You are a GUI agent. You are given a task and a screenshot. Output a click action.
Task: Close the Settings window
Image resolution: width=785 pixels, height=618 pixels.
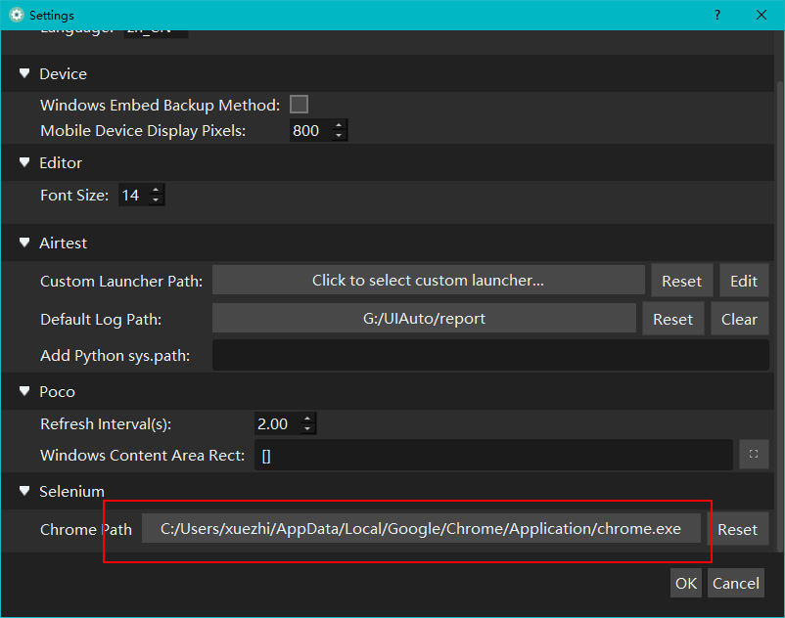[762, 15]
